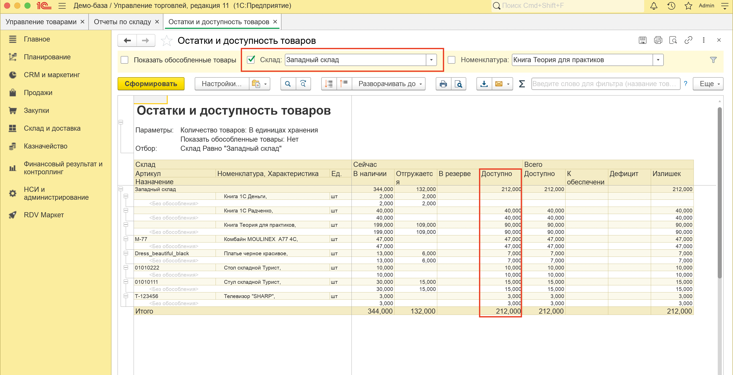Image resolution: width=733 pixels, height=375 pixels.
Task: Open dropdown arrow next to email icon
Action: coord(509,84)
